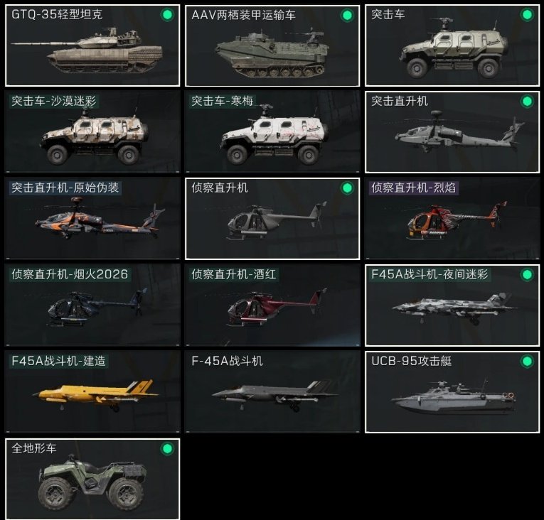Toggle green indicator on UCB-95攻击艇 card
Image resolution: width=544 pixels, height=520 pixels.
[527, 362]
